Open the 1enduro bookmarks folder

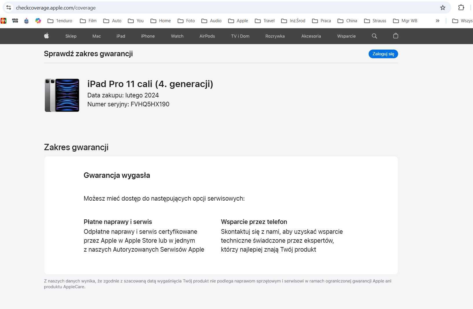(x=60, y=21)
